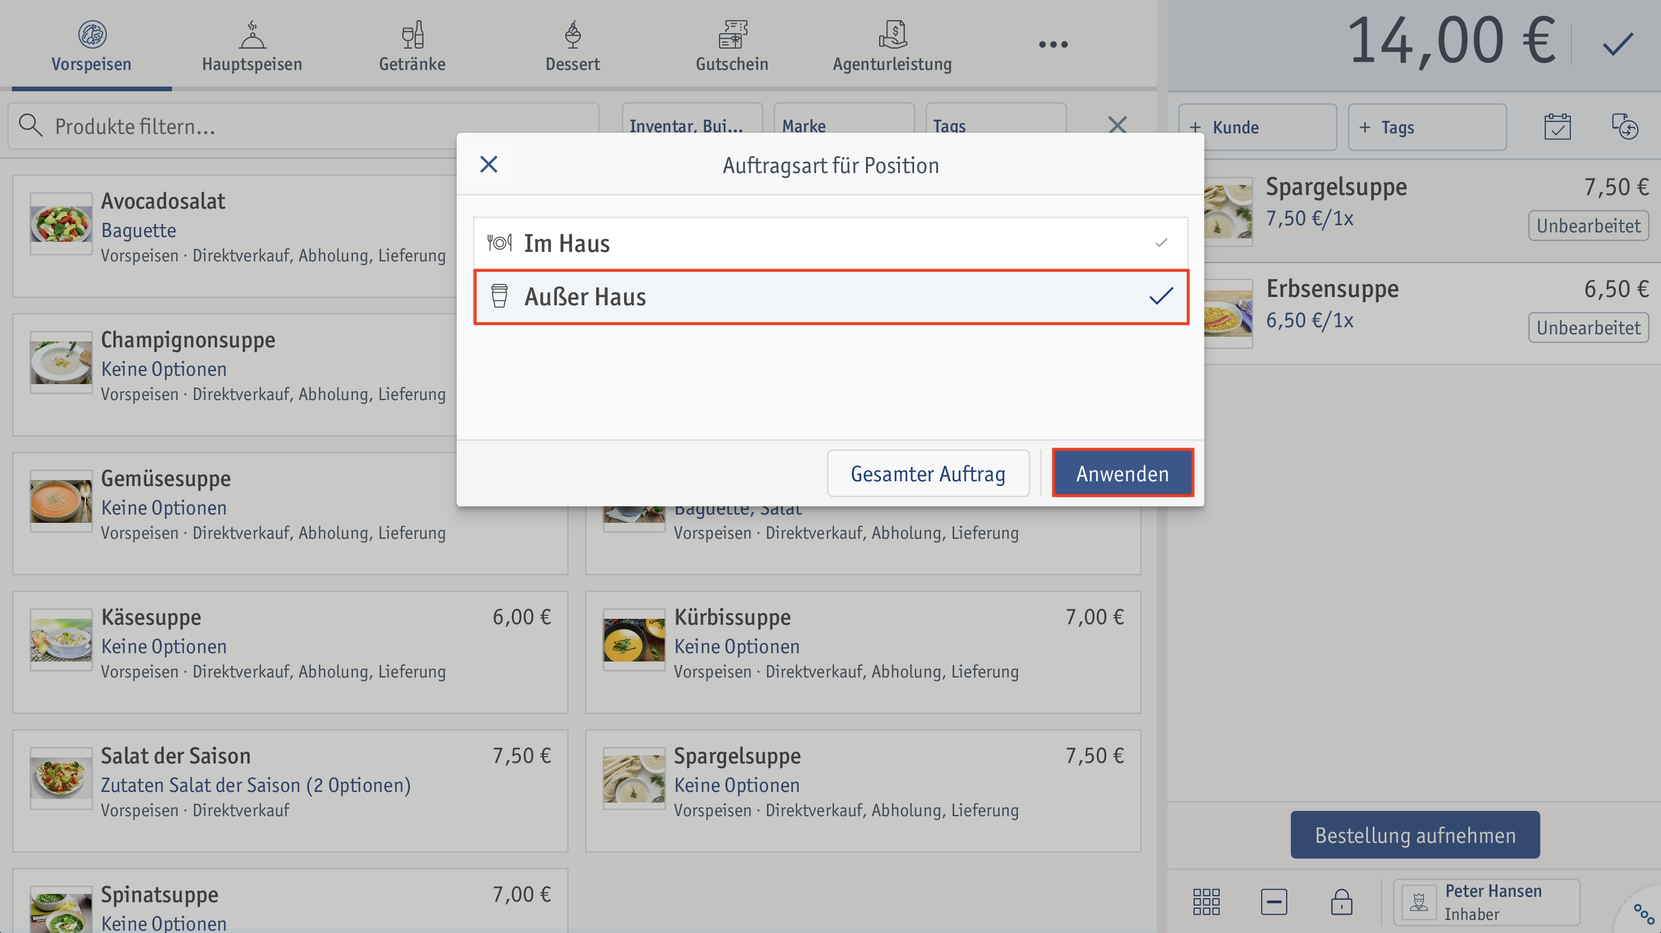Click the Gesamter Auftrag button
The width and height of the screenshot is (1661, 933).
(928, 473)
